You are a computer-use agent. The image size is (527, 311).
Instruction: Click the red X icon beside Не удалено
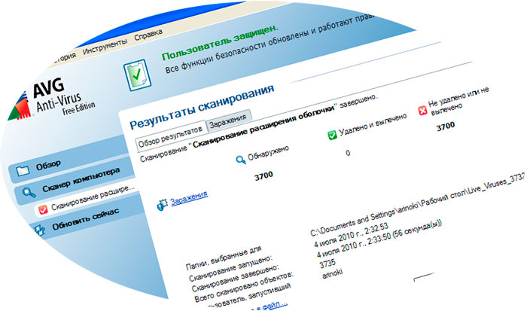pyautogui.click(x=422, y=110)
